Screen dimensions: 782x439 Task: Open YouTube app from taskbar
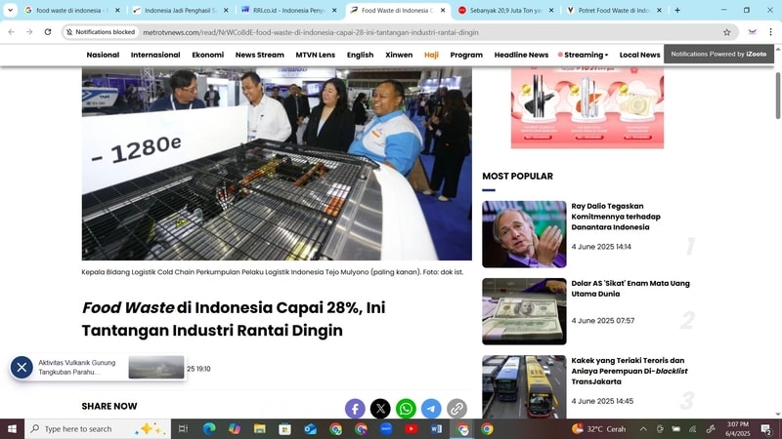pos(412,429)
